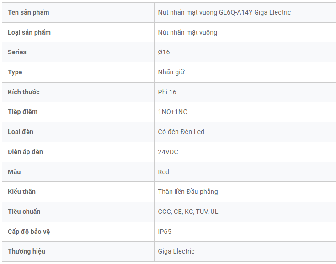Screen dimensions: 336x264
Task: Select the 'Thân liền-Đầu phẳng' body type value
Action: (x=188, y=192)
